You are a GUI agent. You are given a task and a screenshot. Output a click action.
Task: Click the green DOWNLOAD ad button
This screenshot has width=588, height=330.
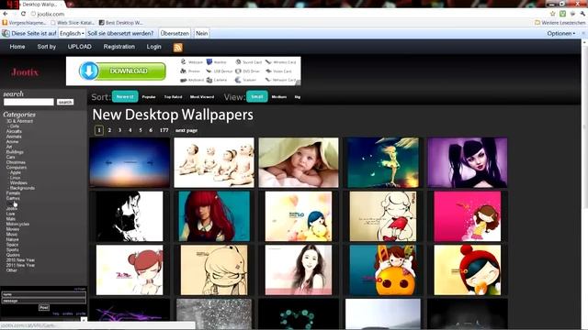click(x=129, y=71)
